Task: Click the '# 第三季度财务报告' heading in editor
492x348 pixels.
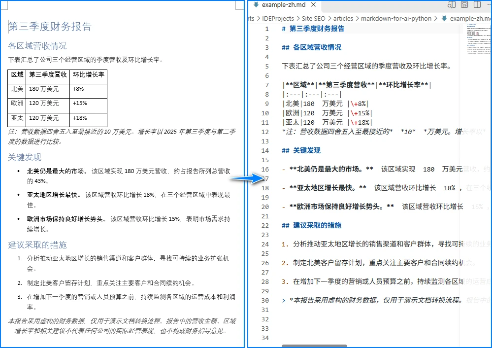Action: [313, 29]
